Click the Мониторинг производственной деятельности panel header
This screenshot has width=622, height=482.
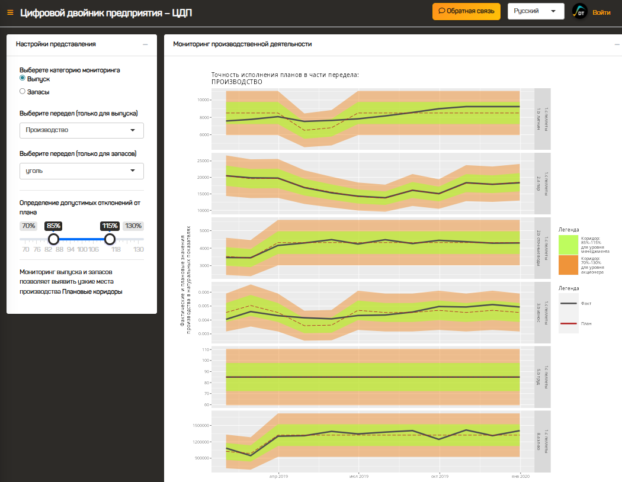point(242,44)
